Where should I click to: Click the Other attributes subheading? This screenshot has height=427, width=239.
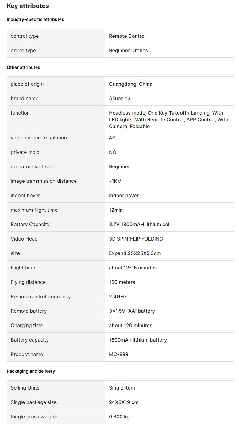[23, 67]
